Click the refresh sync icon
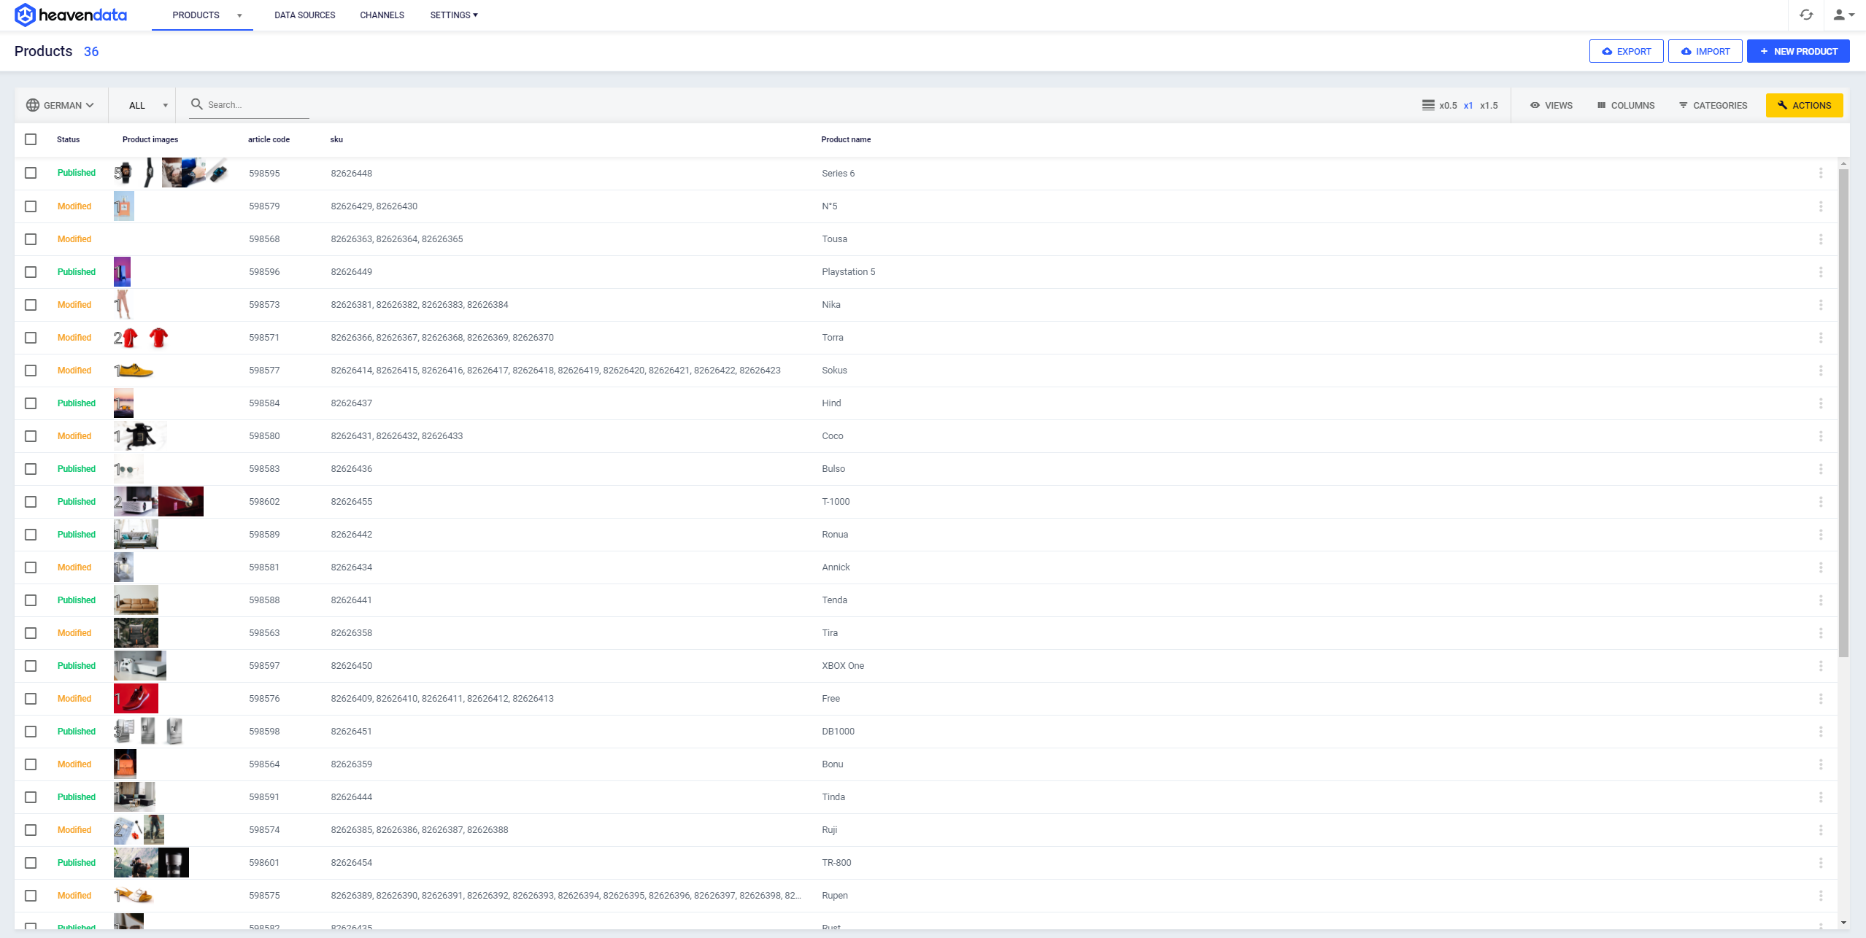1866x938 pixels. [1806, 15]
